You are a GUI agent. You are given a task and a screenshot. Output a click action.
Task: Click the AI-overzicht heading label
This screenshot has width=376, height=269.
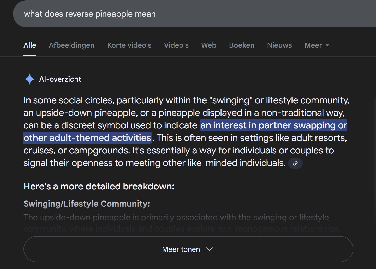point(60,79)
